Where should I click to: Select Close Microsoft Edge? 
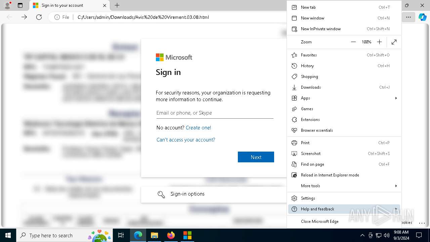(x=344, y=221)
